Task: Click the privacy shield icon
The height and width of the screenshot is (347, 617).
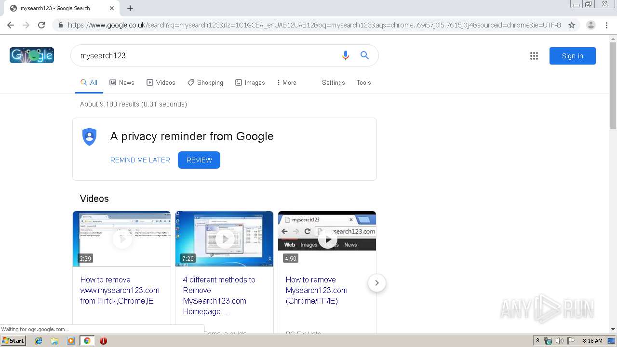Action: [x=90, y=137]
